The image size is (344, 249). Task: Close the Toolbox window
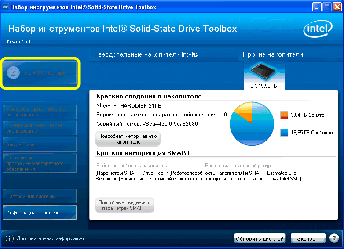click(x=337, y=7)
